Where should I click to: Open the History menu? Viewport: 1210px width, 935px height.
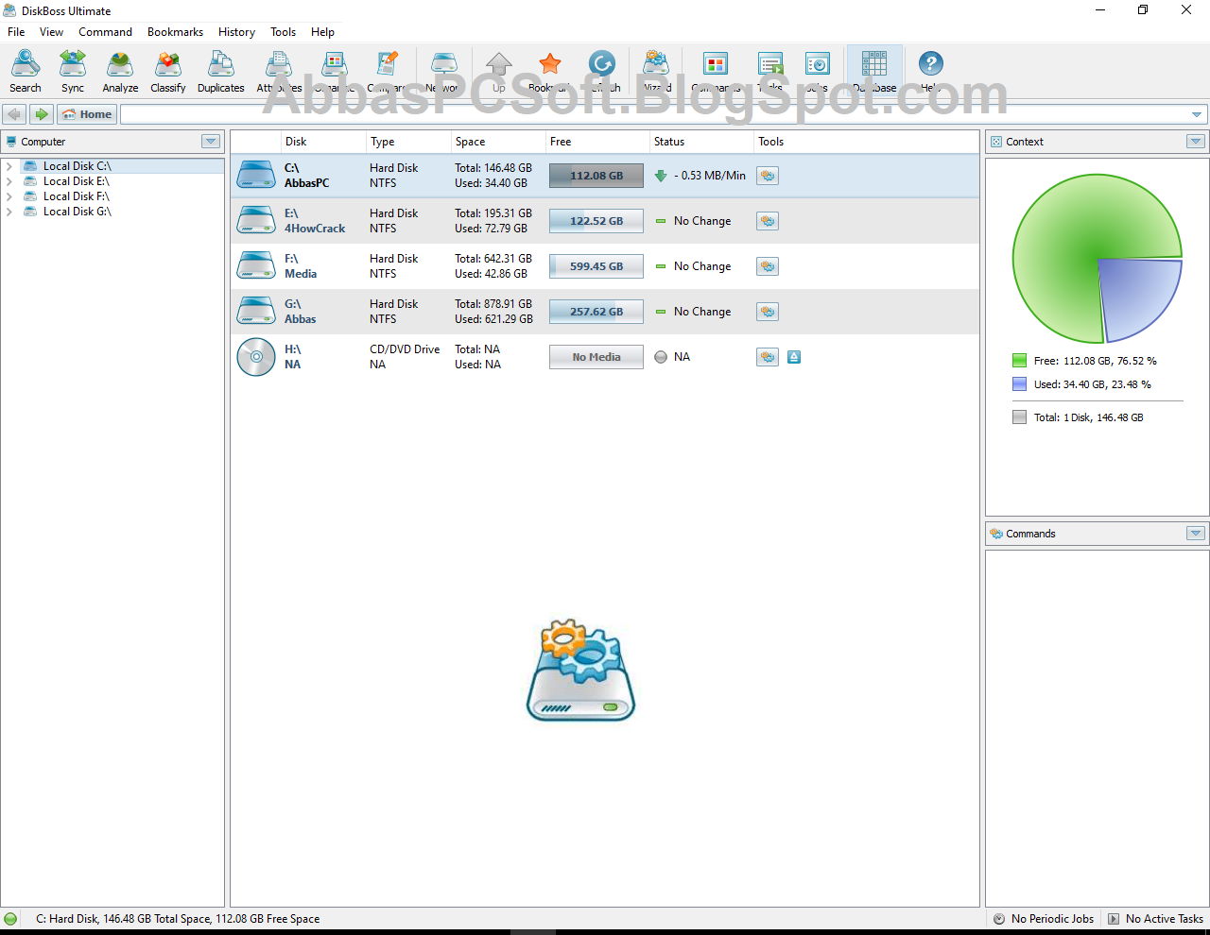pos(236,32)
